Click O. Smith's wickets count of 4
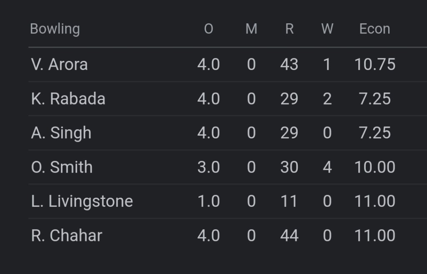Image resolution: width=427 pixels, height=274 pixels. pos(327,167)
